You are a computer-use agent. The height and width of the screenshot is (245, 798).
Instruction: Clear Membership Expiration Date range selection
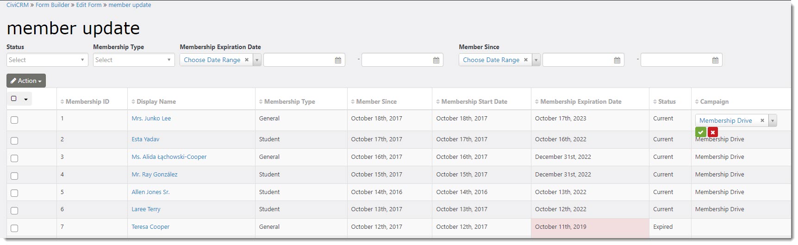[247, 60]
